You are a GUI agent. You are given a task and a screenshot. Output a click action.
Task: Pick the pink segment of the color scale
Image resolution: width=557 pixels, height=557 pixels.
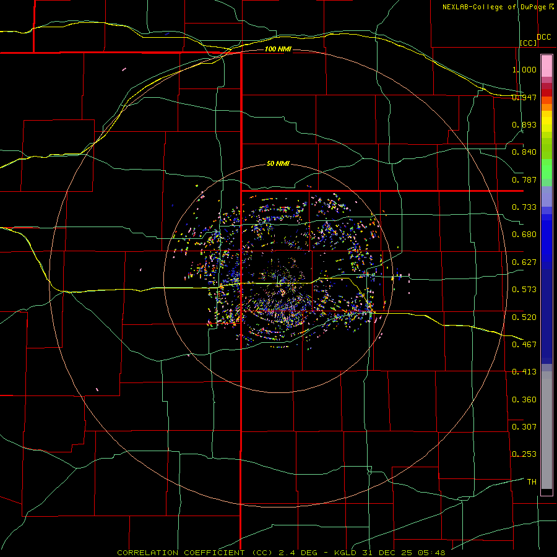click(x=546, y=66)
